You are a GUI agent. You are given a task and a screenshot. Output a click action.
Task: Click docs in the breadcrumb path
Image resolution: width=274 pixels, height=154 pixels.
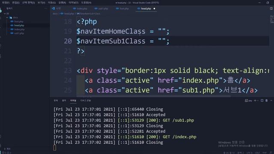(55, 14)
